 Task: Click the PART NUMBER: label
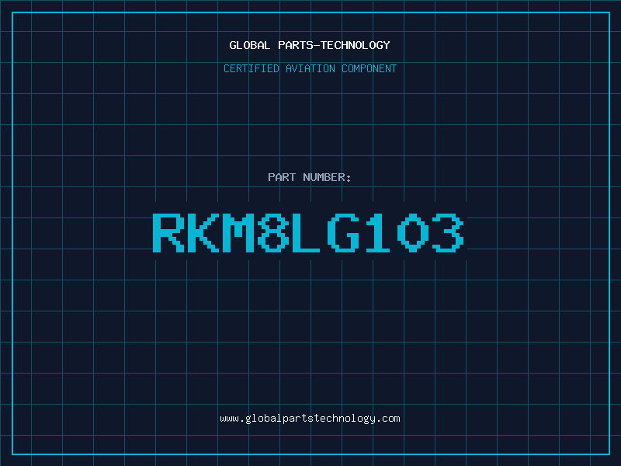[310, 177]
